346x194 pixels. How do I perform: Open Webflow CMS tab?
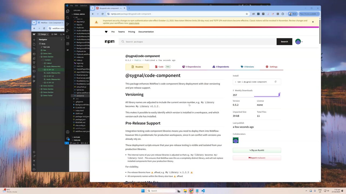click(x=55, y=34)
